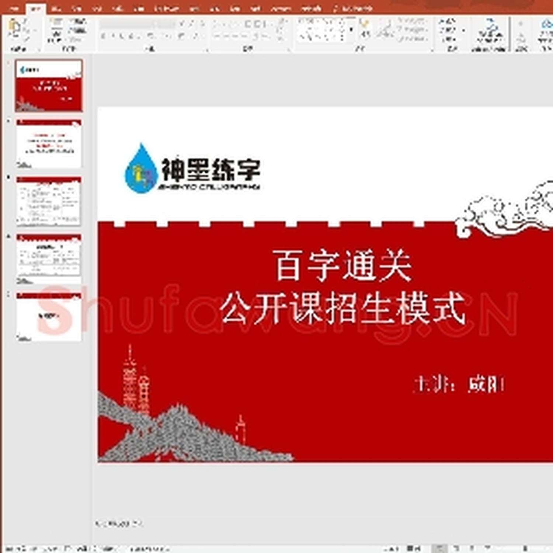Switch to Normal view from status bar
The width and height of the screenshot is (553, 553).
439,548
